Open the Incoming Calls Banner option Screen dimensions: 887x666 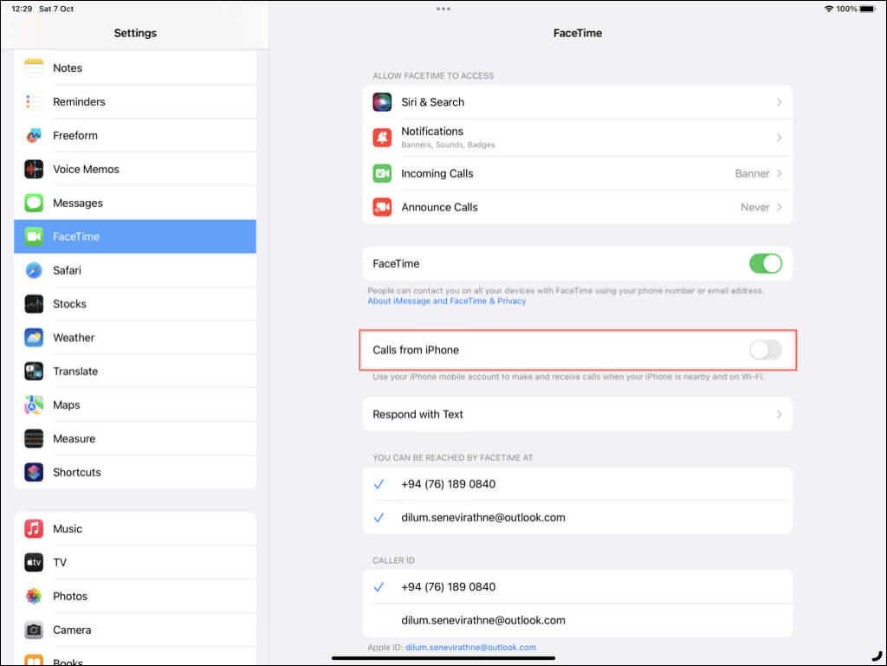[x=758, y=173]
